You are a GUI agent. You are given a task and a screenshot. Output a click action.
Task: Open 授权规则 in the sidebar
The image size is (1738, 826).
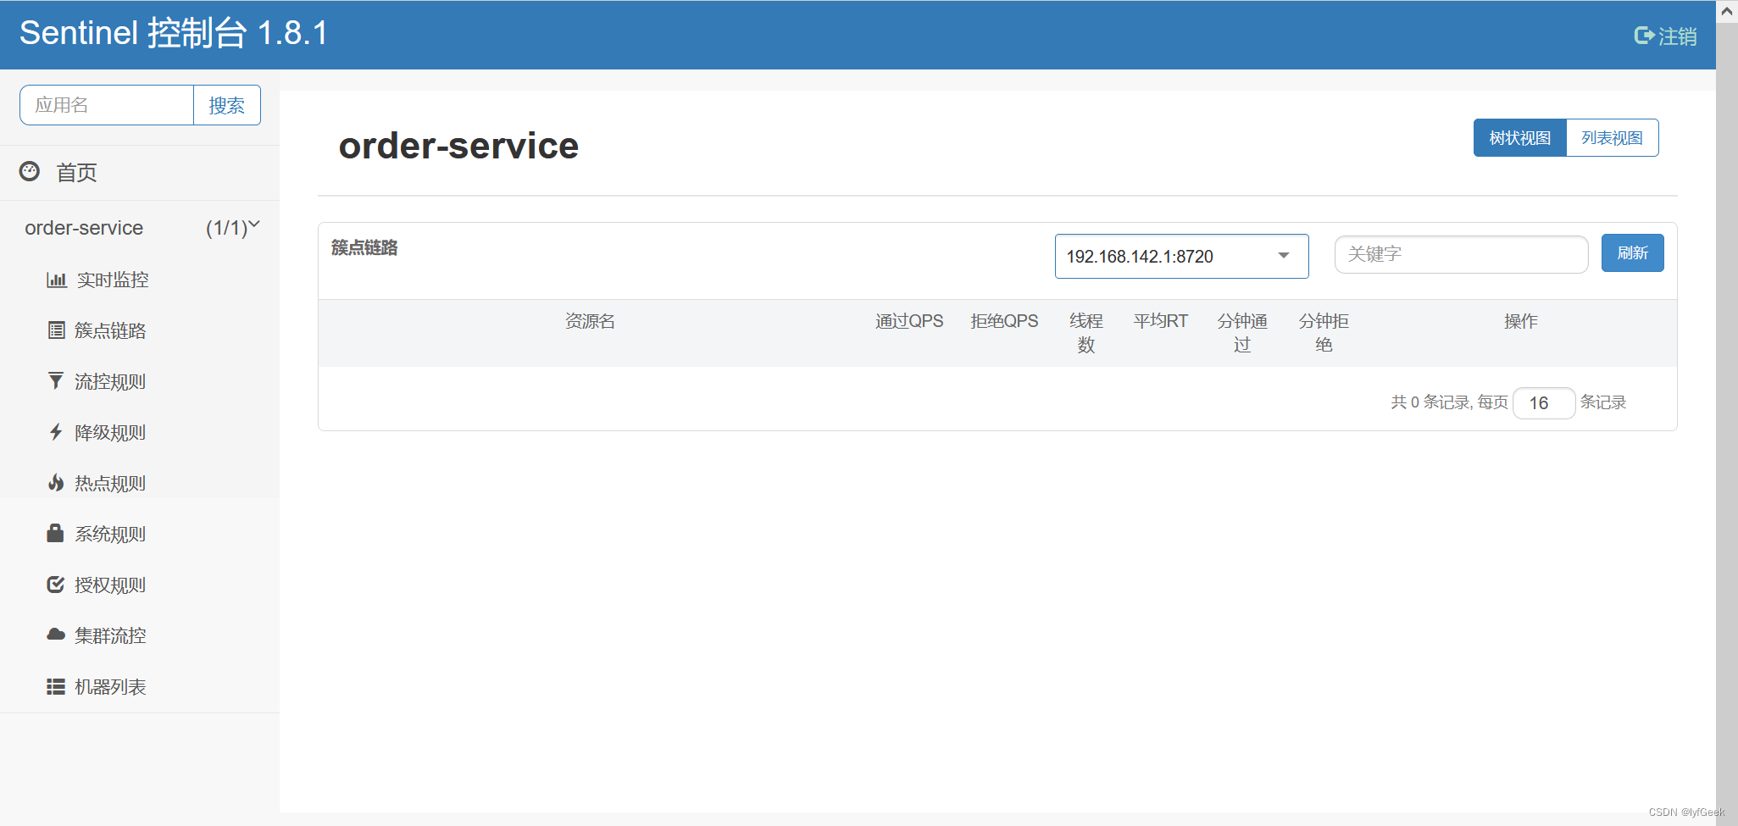[x=110, y=585]
